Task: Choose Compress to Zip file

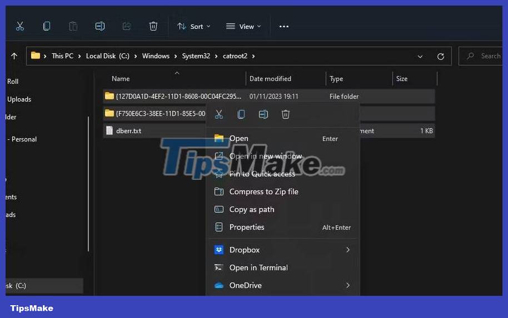Action: tap(283, 192)
